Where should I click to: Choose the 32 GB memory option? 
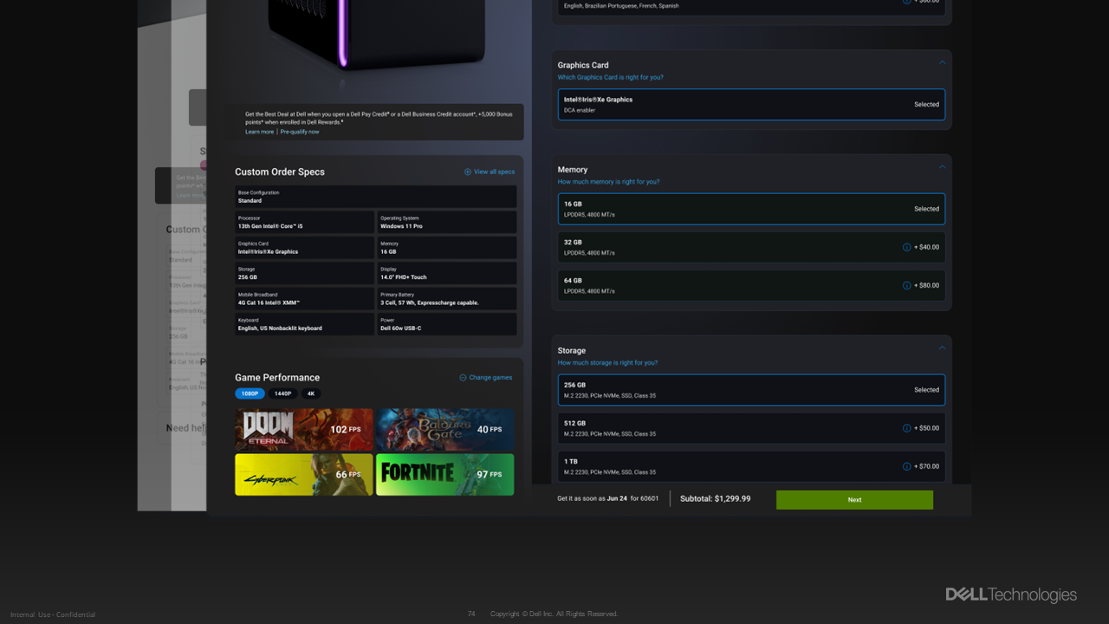click(x=751, y=247)
